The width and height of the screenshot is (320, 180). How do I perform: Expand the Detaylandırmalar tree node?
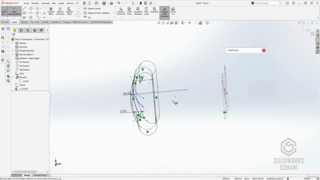13,50
